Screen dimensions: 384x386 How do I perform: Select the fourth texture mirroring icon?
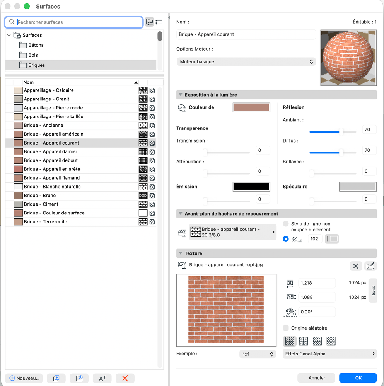coord(331,341)
